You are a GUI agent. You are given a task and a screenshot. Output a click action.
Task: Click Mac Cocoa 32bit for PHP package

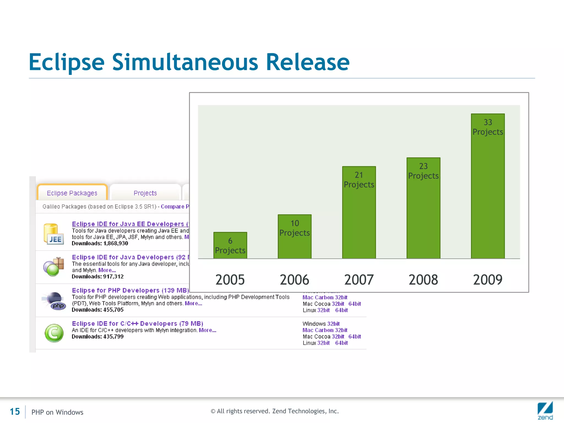pyautogui.click(x=338, y=304)
